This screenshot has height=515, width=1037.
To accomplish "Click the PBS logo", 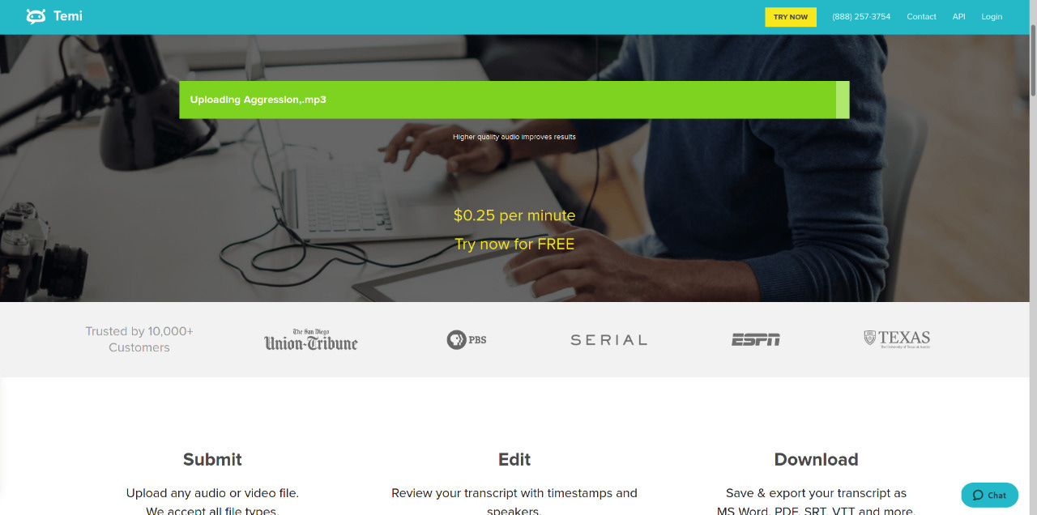I will [467, 339].
